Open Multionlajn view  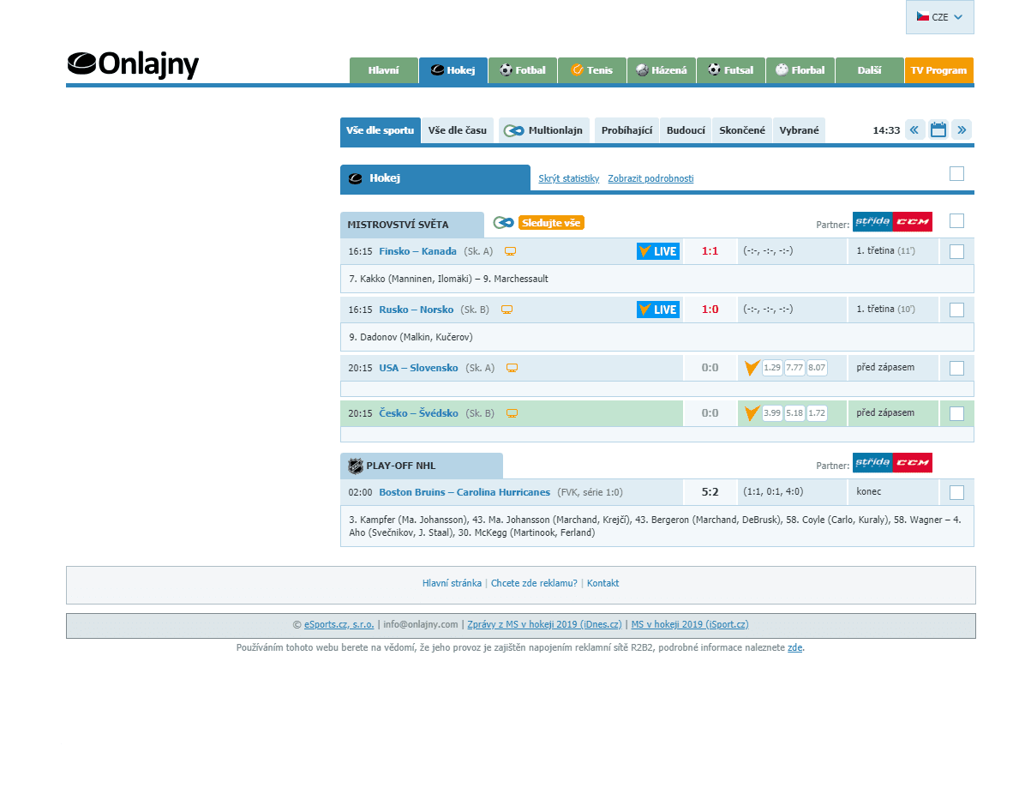pyautogui.click(x=544, y=130)
